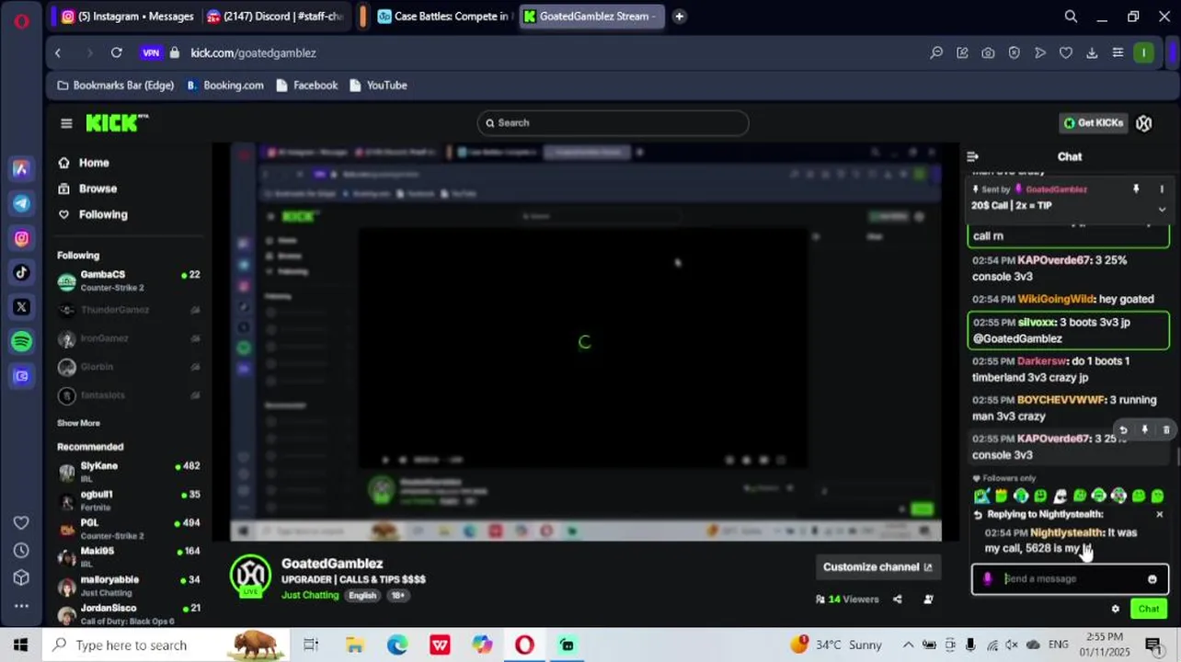The height and width of the screenshot is (662, 1181).
Task: Click reply arrow on hovered chat message
Action: (x=1123, y=429)
